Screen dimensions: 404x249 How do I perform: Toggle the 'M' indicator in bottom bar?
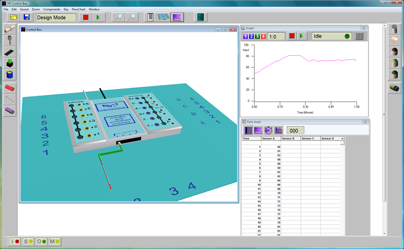tap(54, 242)
